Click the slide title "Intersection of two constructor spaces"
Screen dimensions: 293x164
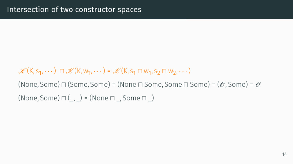click(x=74, y=9)
